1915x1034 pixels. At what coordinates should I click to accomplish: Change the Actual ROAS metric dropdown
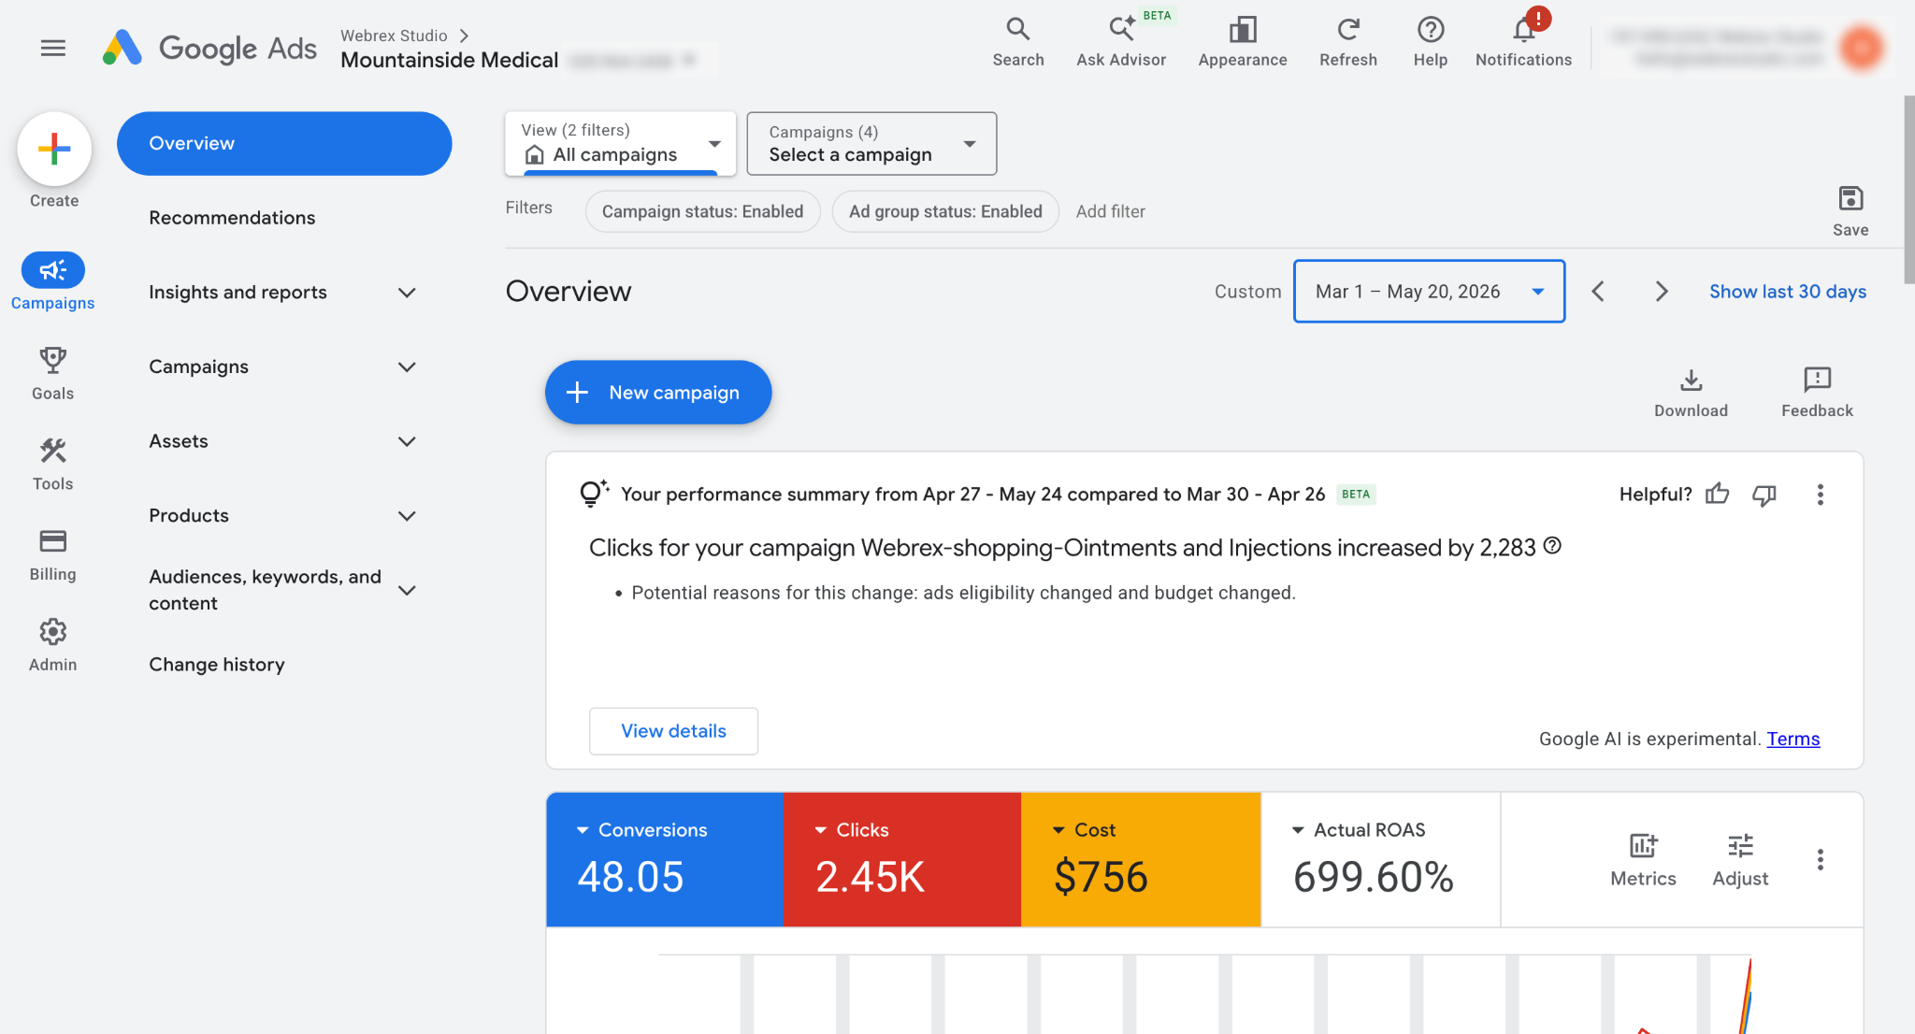click(x=1359, y=830)
